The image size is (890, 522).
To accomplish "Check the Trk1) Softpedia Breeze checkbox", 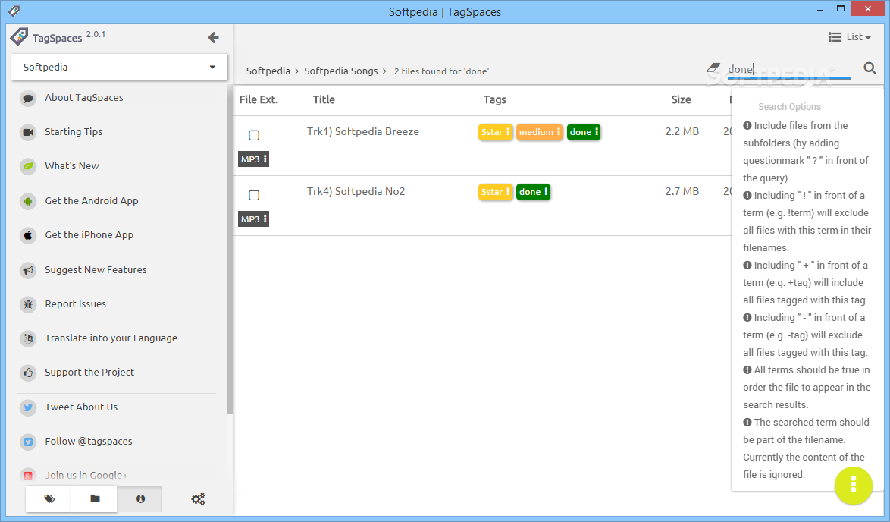I will (254, 135).
